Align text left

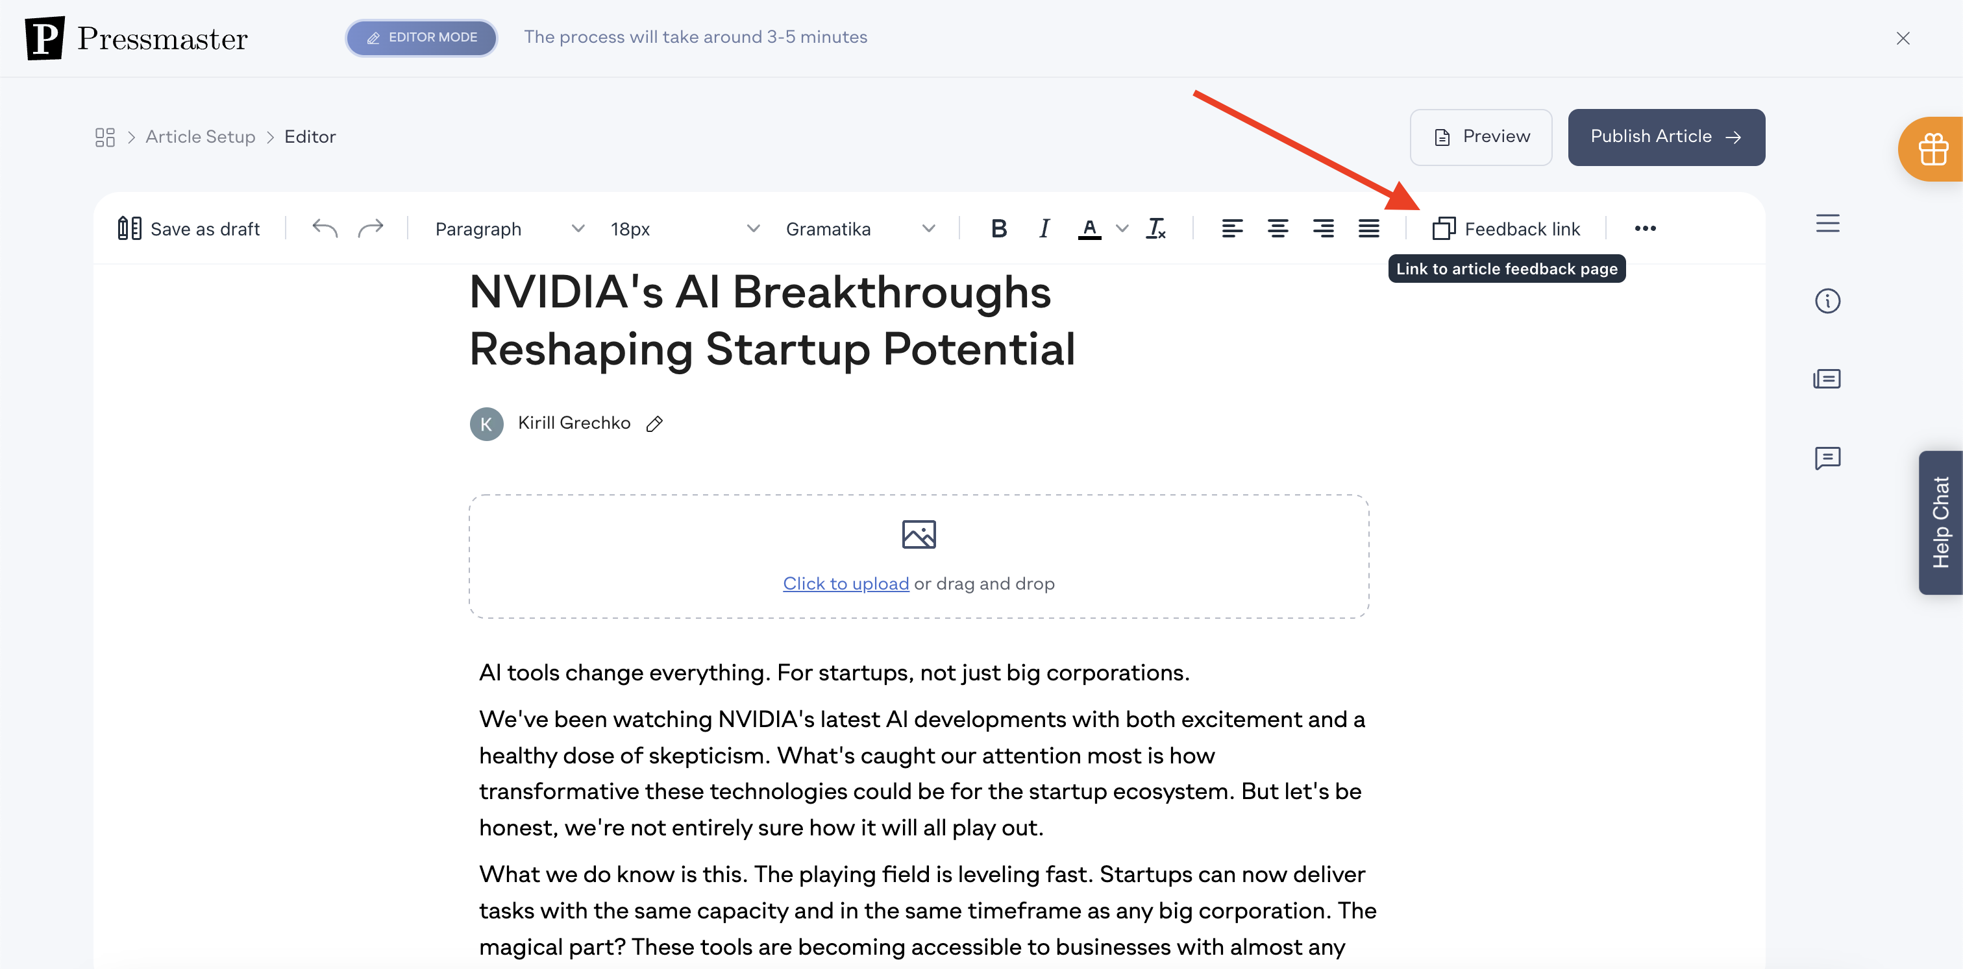(1232, 228)
